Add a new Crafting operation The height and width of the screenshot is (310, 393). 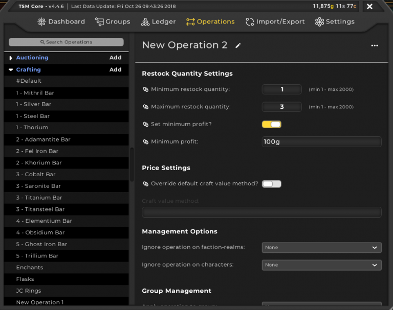pos(115,69)
